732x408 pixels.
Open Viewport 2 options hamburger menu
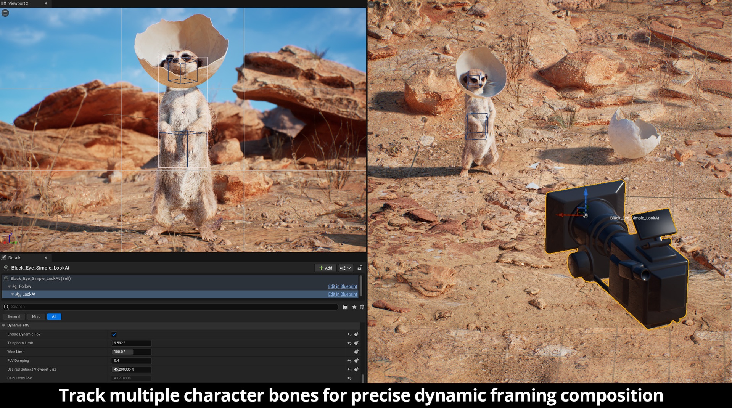5,13
